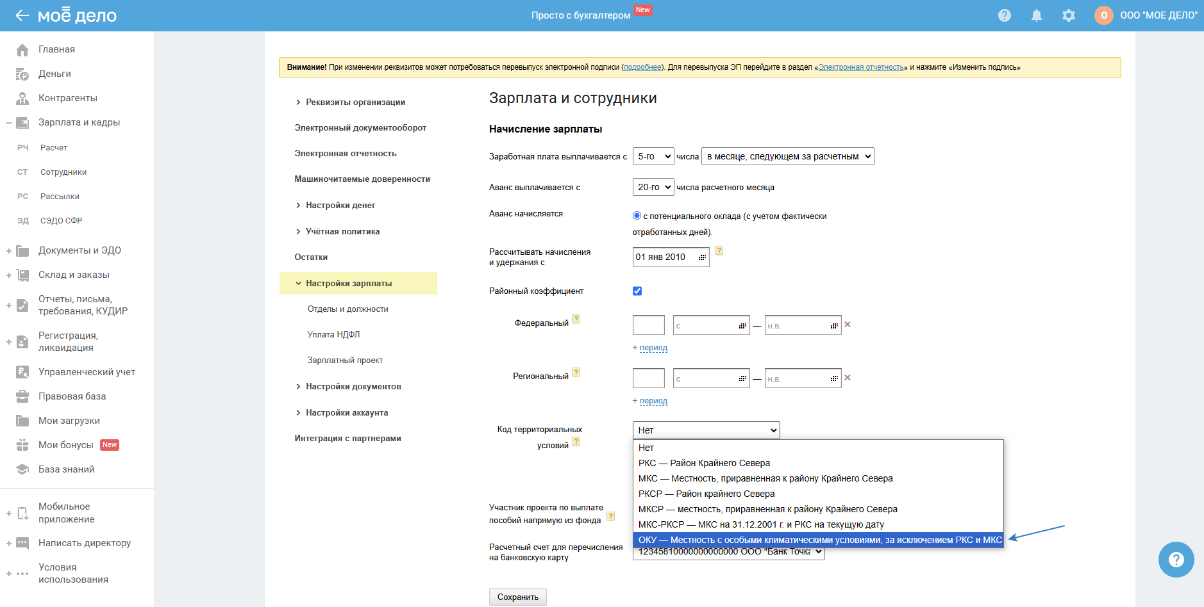Click the Мобильное приложение phone icon
This screenshot has height=607, width=1204.
22,514
